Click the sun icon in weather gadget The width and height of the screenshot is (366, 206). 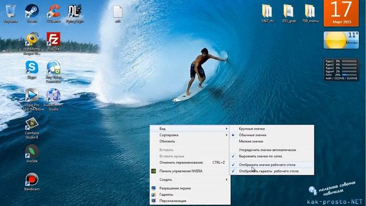coord(336,40)
